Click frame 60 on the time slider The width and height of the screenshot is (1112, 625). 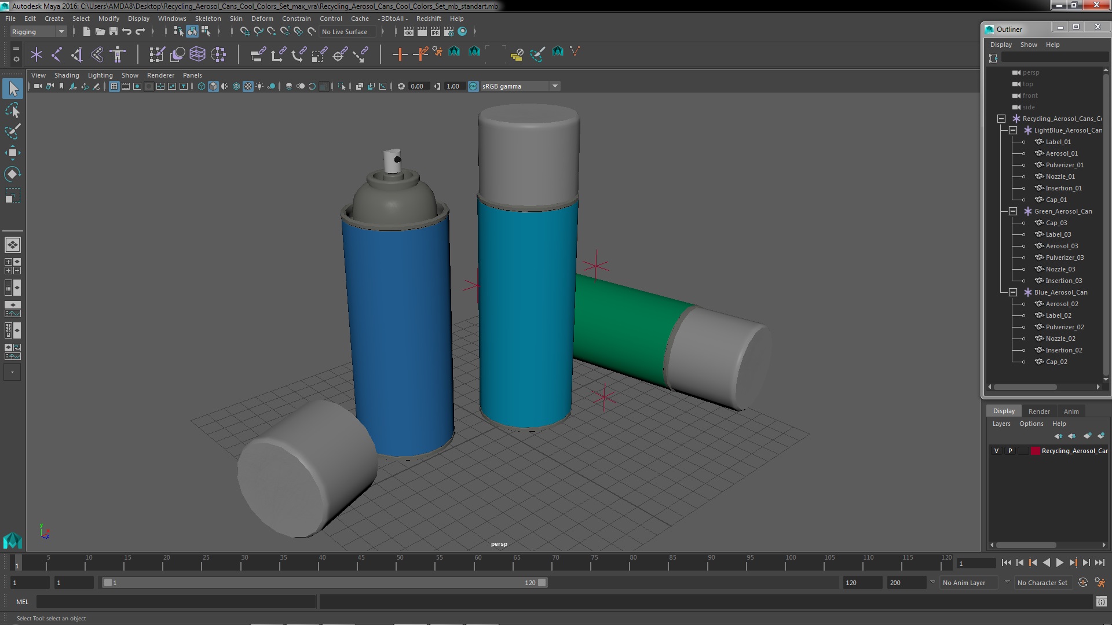477,562
